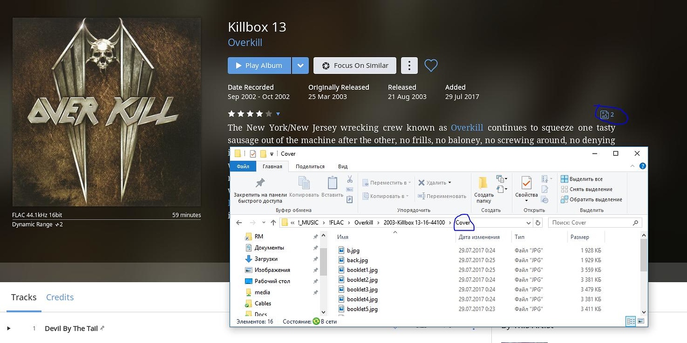This screenshot has height=343, width=687.
Task: Open address bar history dropdown
Action: tap(528, 223)
